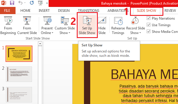Go to the TRANSITIONS tab

tap(89, 11)
